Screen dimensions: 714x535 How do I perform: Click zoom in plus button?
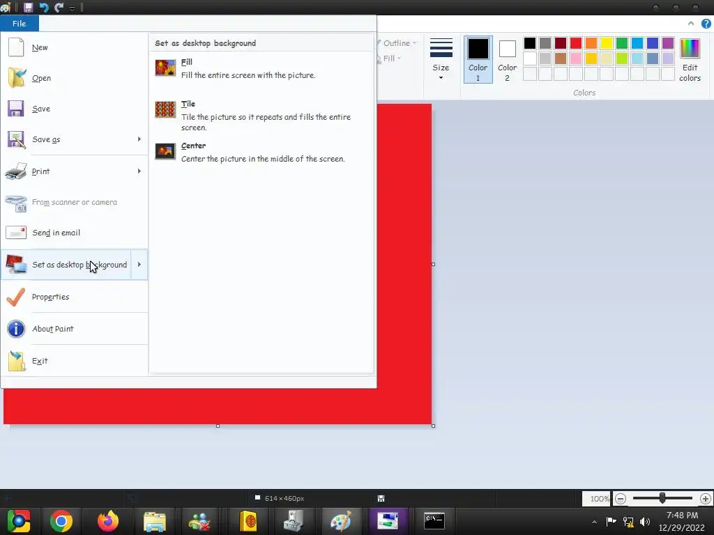point(706,499)
